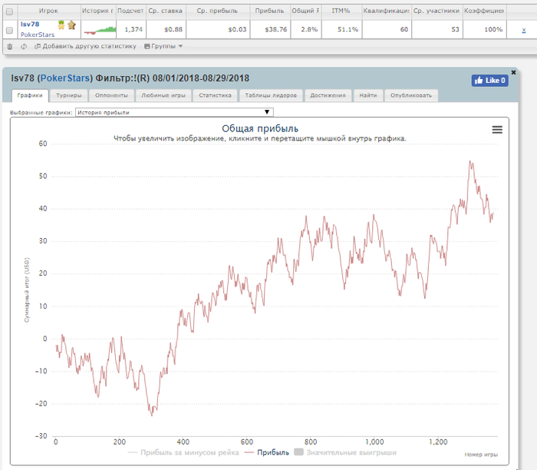Toggle the Прибыль legend series
This screenshot has height=470, width=537.
[x=267, y=452]
